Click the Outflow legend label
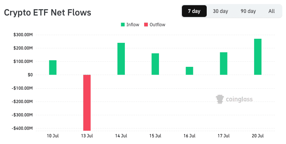 [157, 24]
